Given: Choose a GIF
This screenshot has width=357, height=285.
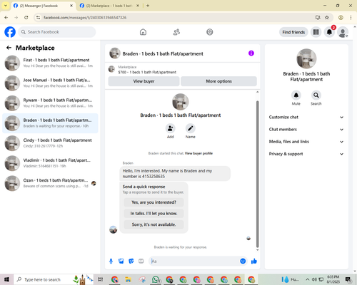Looking at the screenshot, I should pyautogui.click(x=141, y=261).
